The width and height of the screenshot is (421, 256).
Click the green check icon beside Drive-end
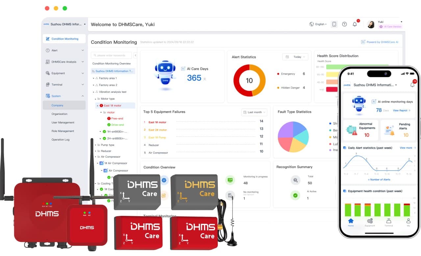[109, 125]
